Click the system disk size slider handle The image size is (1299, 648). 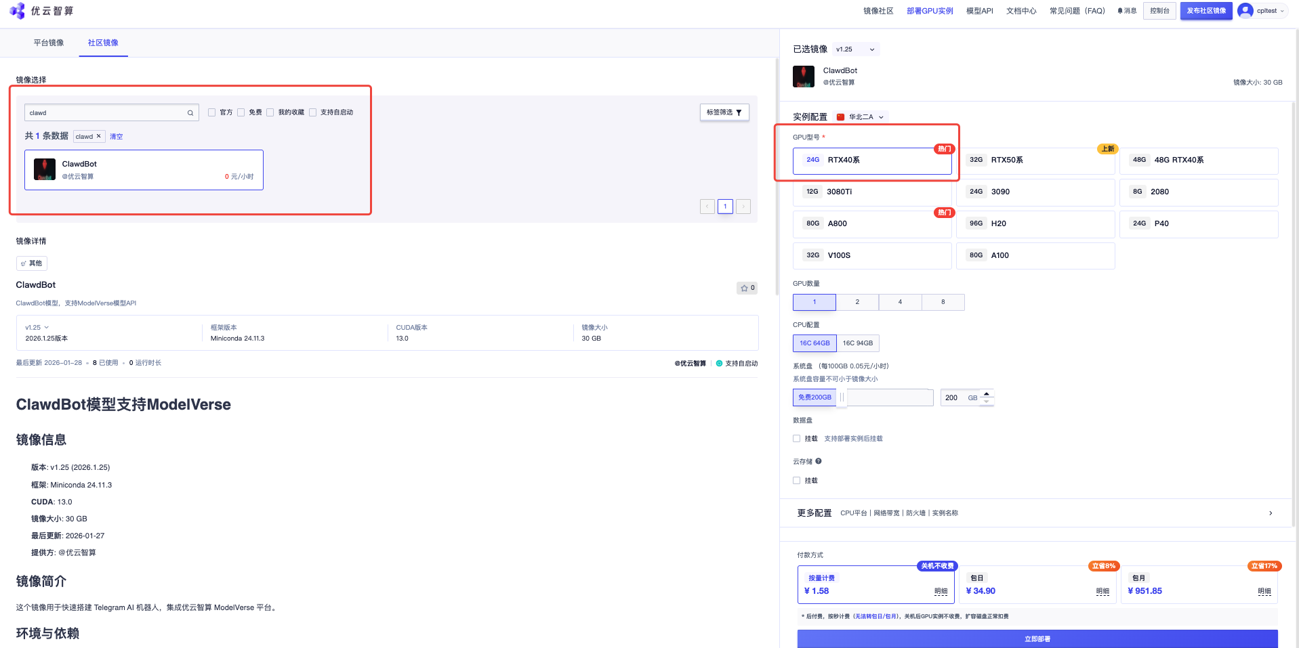pos(842,397)
